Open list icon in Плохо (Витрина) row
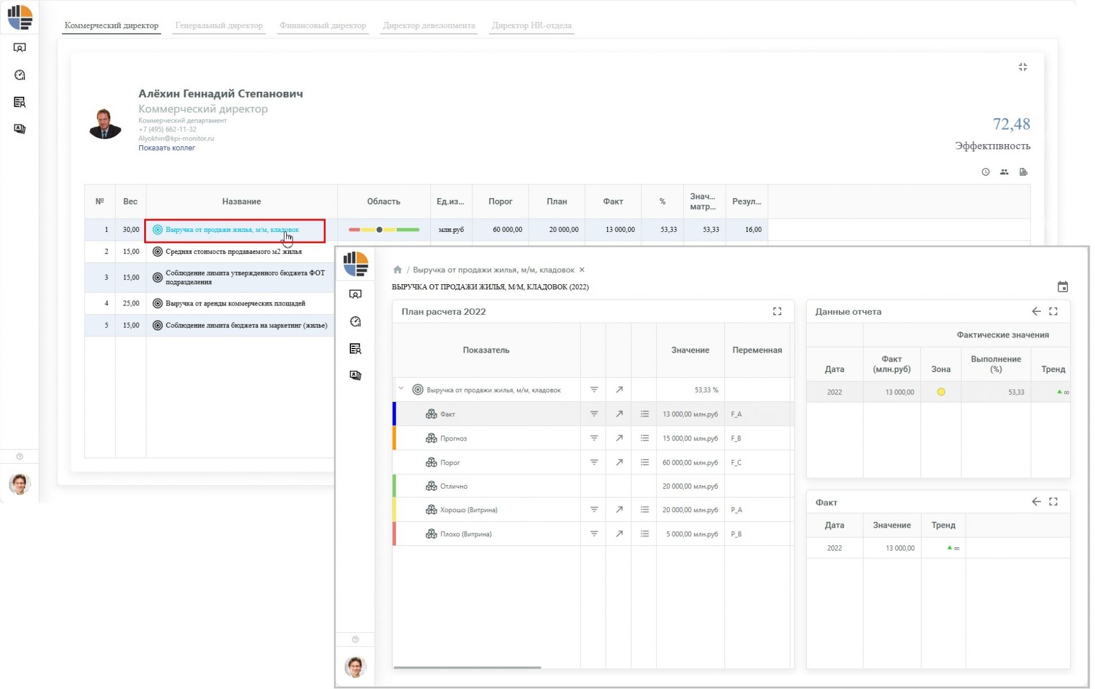1095x689 pixels. pyautogui.click(x=644, y=534)
